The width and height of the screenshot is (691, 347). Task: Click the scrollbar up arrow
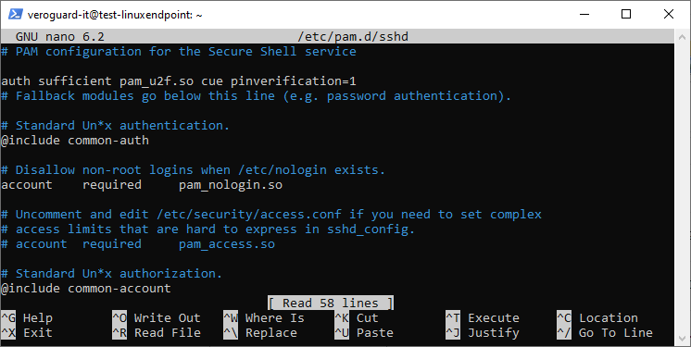coord(682,34)
